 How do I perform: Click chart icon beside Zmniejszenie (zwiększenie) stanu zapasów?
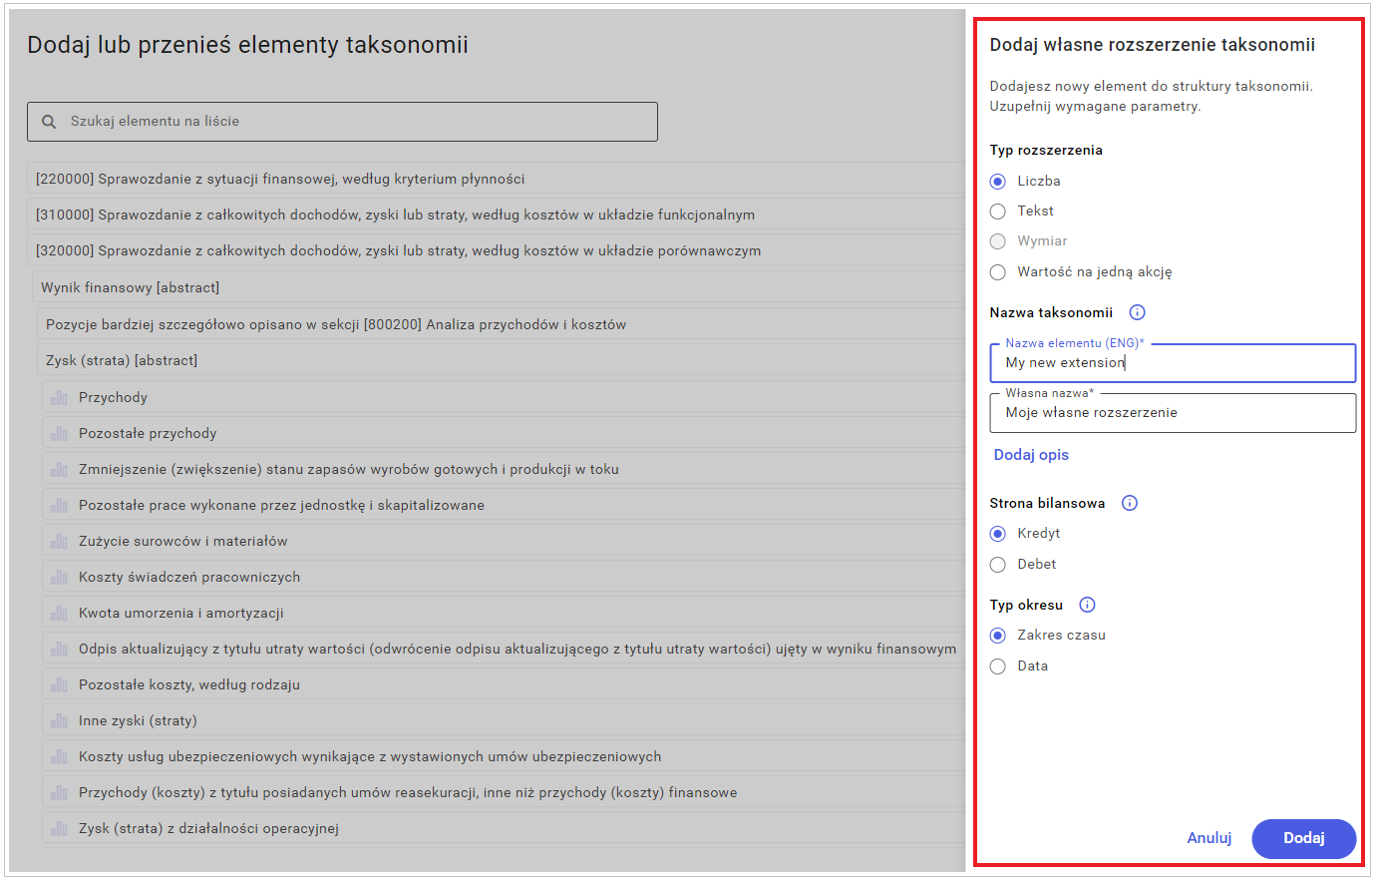point(59,470)
